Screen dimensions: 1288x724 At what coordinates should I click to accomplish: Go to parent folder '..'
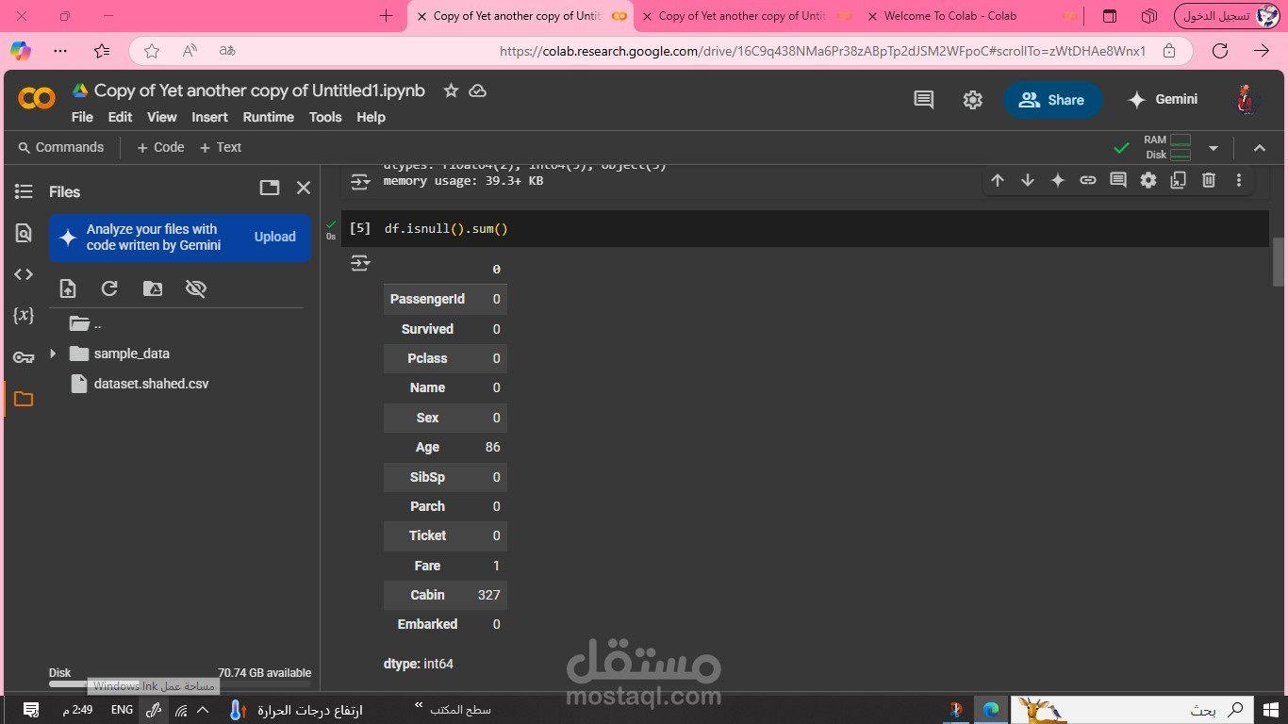tap(85, 323)
